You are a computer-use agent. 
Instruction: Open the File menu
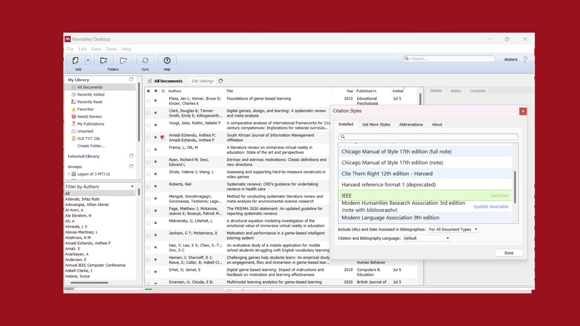tap(70, 49)
